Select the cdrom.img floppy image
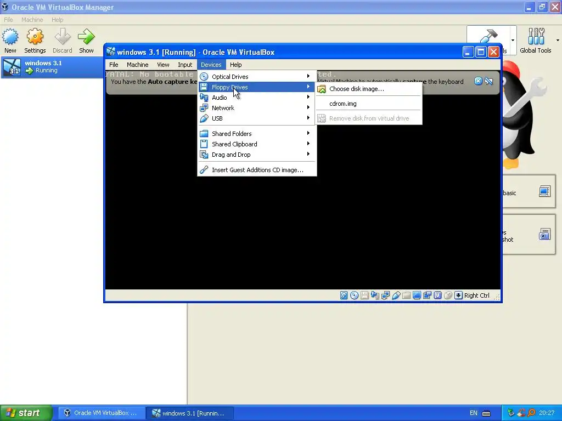The width and height of the screenshot is (562, 421). click(369, 104)
